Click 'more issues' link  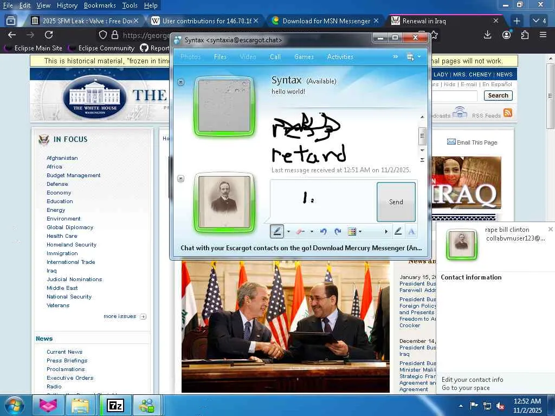pyautogui.click(x=120, y=316)
